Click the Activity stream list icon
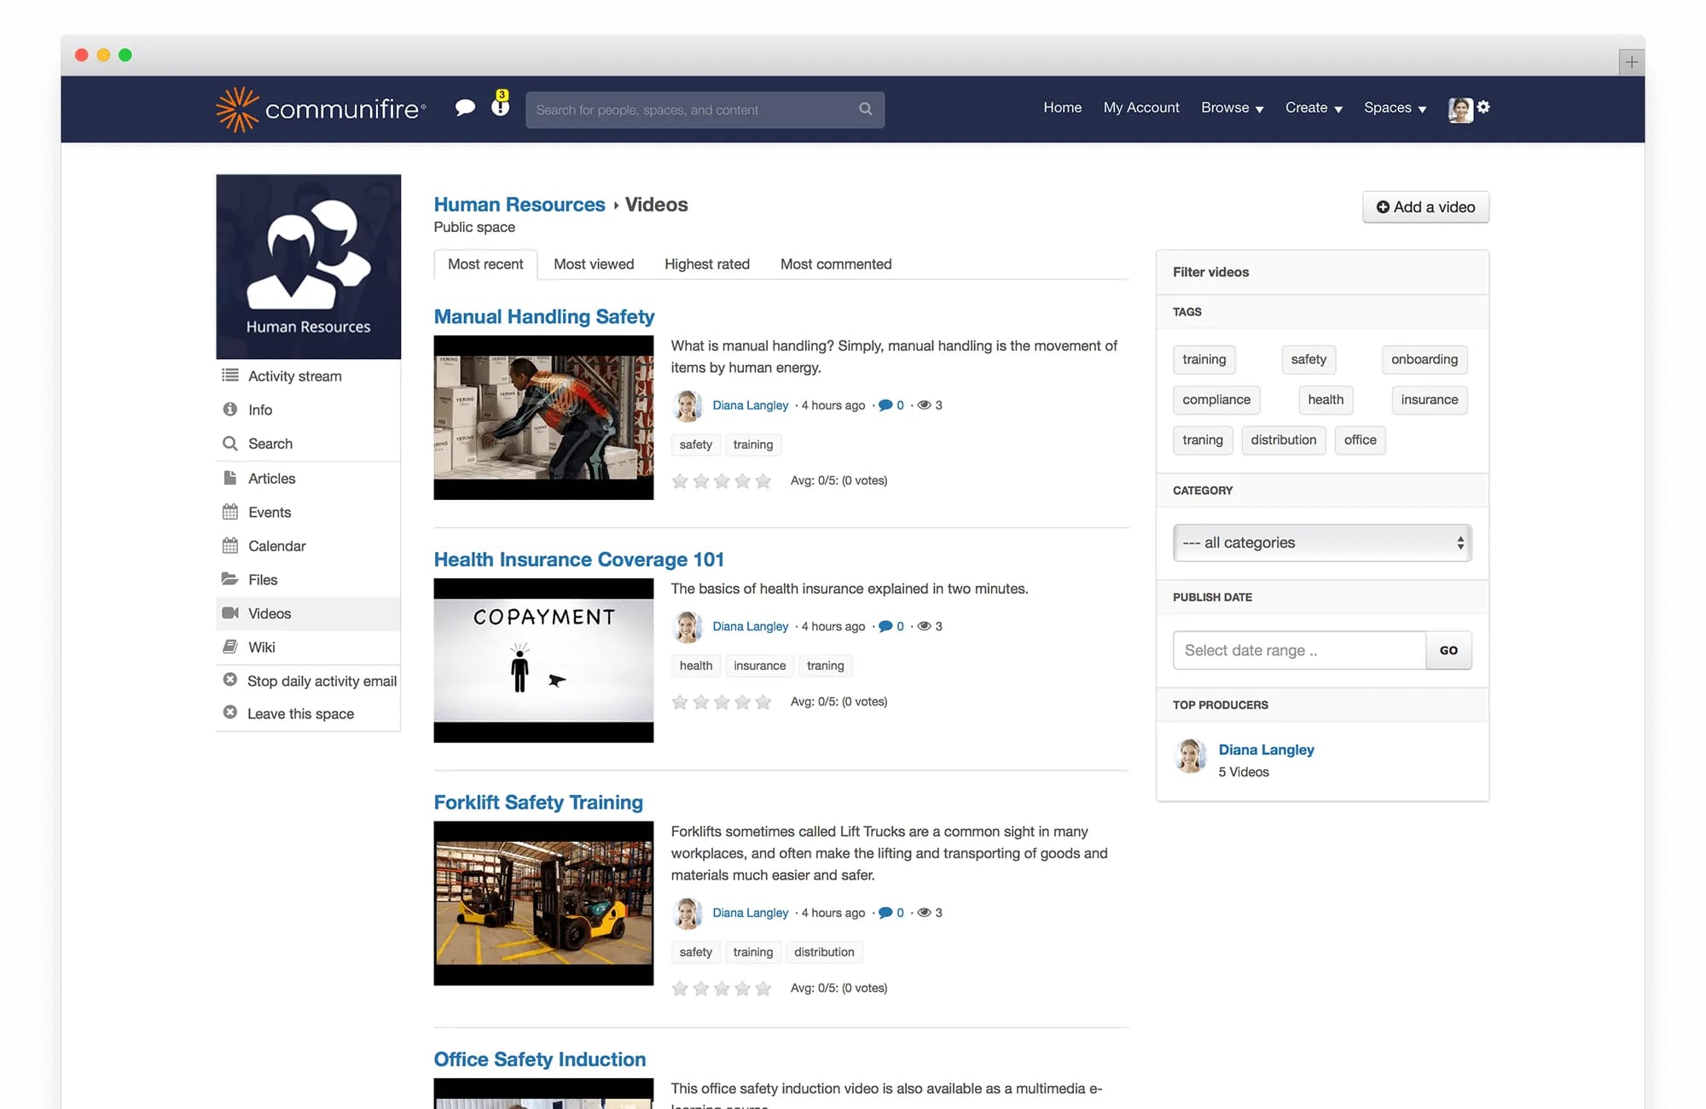This screenshot has width=1706, height=1109. 230,375
